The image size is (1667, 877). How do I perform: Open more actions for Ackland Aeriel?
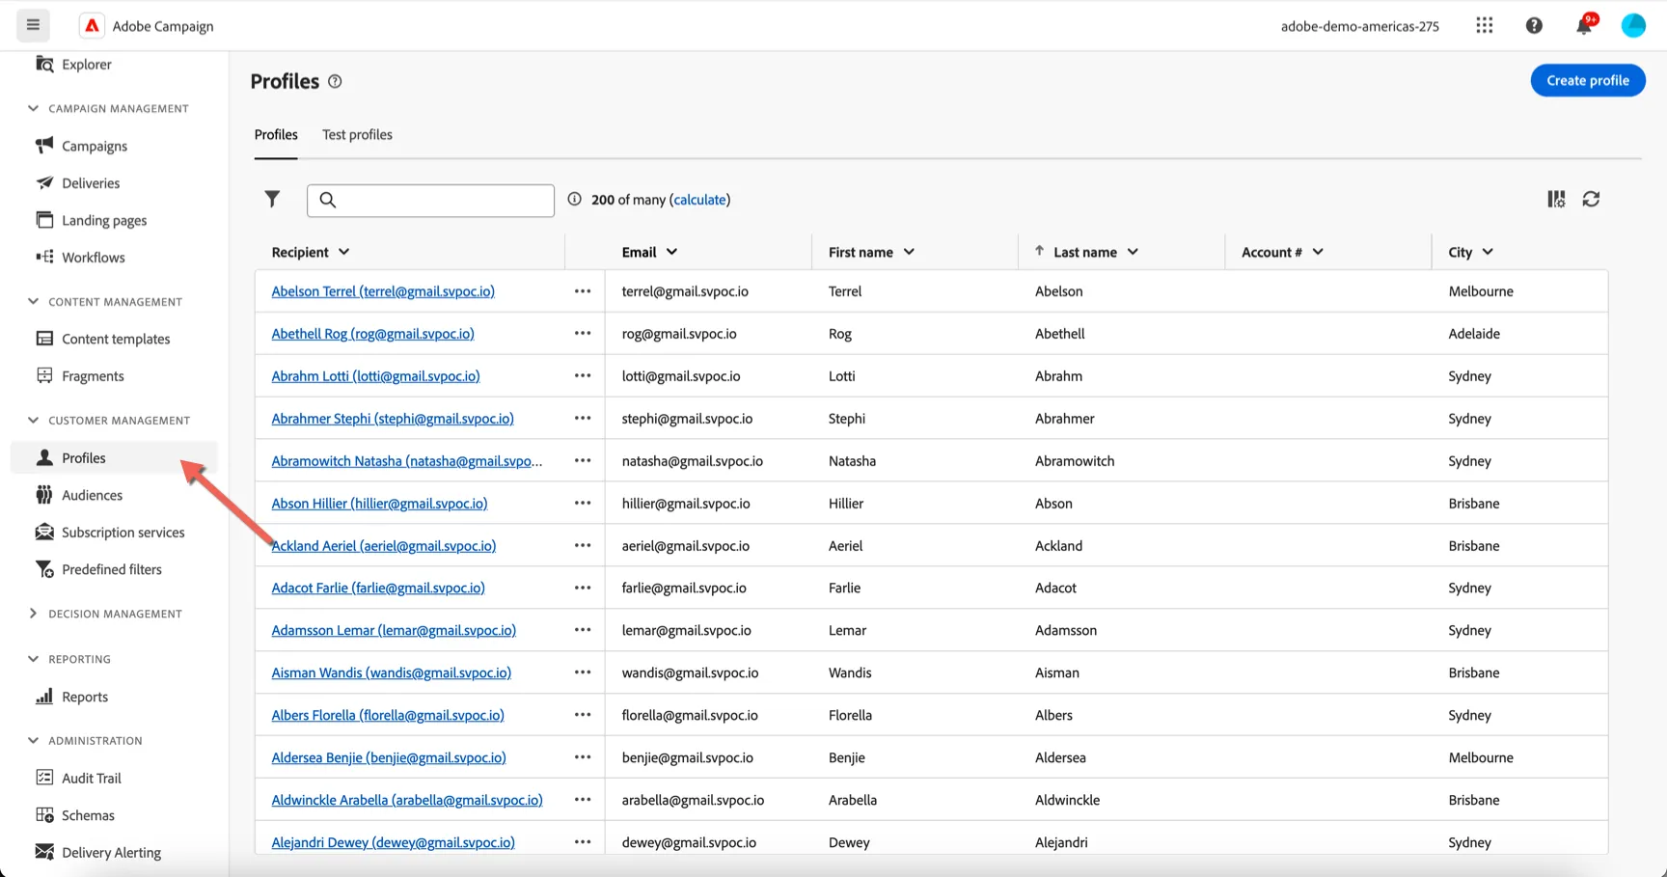(x=583, y=546)
